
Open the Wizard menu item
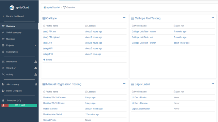[10, 68]
